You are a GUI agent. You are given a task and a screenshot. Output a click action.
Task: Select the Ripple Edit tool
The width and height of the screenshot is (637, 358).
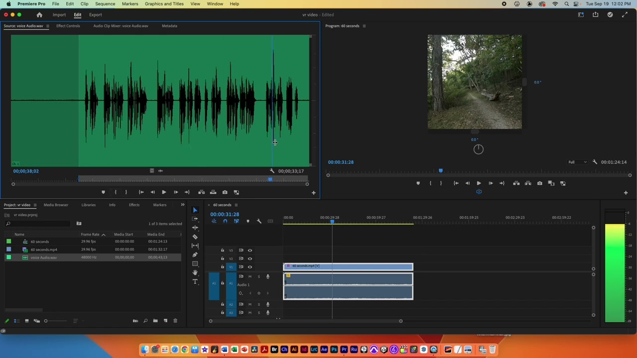coord(195,228)
